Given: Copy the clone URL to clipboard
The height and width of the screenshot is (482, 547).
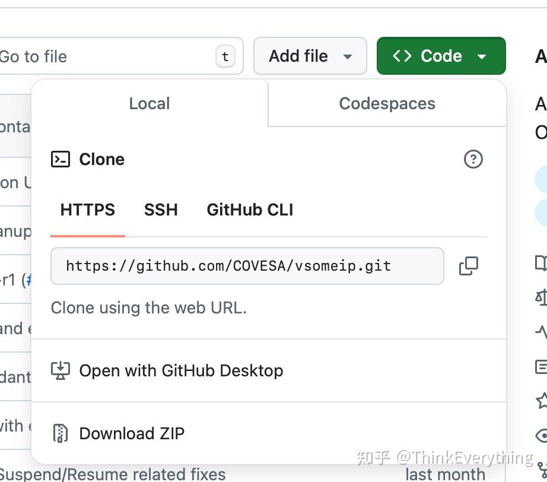Looking at the screenshot, I should pyautogui.click(x=468, y=266).
